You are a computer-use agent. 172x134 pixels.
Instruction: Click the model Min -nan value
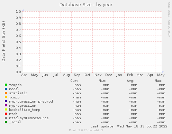105,89
